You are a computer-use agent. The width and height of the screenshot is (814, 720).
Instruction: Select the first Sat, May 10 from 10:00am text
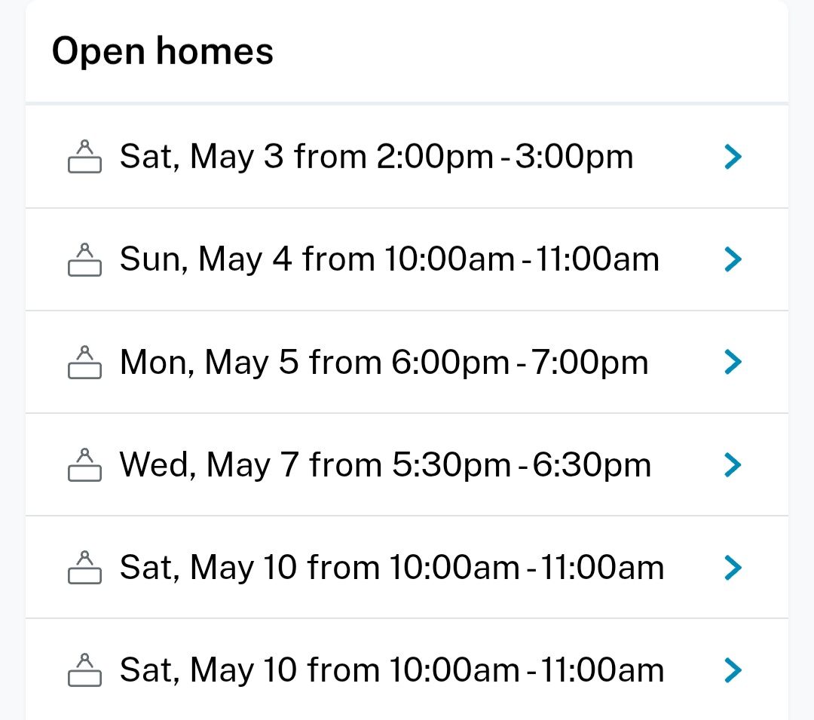click(x=392, y=567)
